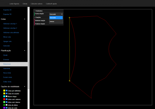155x109 pixels.
Task: Click the purple Linha de corte swatch
Action: point(4,108)
